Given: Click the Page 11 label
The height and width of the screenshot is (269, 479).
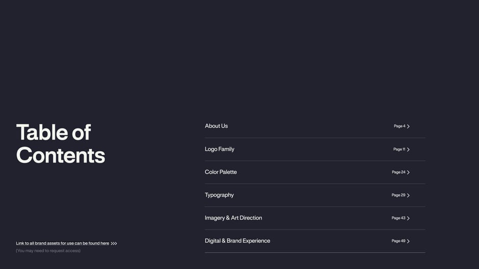Looking at the screenshot, I should pos(399,149).
